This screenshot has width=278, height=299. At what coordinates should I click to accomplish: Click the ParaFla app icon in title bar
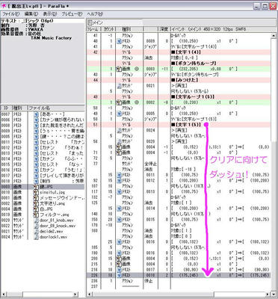coord(4,6)
